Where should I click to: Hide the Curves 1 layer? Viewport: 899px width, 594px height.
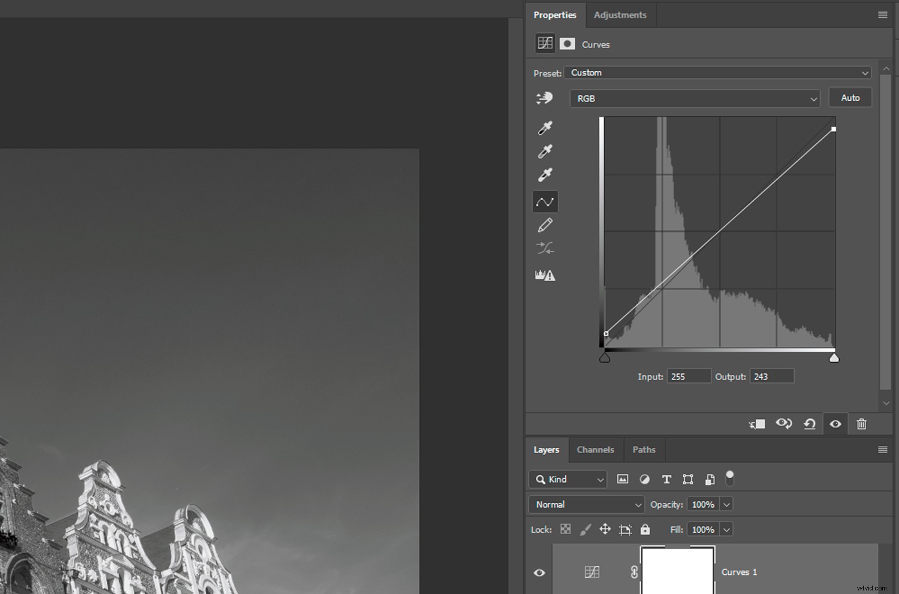coord(539,572)
